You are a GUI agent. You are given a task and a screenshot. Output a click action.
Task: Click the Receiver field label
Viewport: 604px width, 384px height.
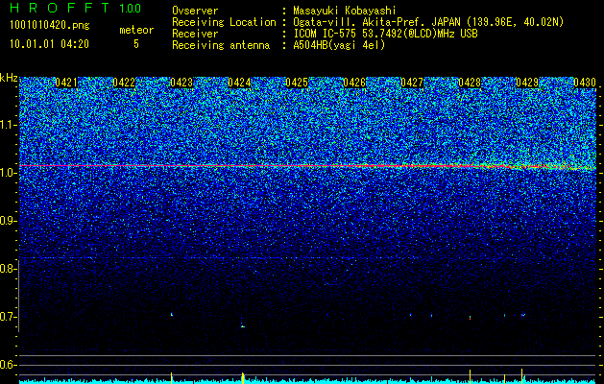coord(195,34)
